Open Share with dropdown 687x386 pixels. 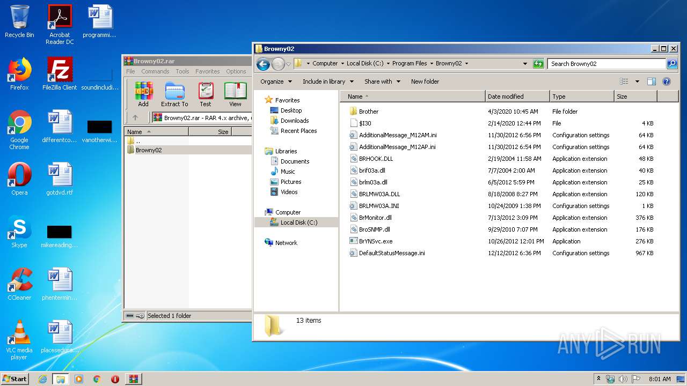click(382, 81)
